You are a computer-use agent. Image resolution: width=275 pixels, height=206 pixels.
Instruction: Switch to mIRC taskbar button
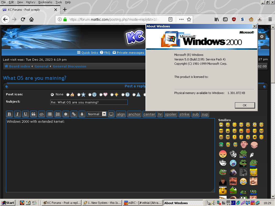(x=142, y=203)
